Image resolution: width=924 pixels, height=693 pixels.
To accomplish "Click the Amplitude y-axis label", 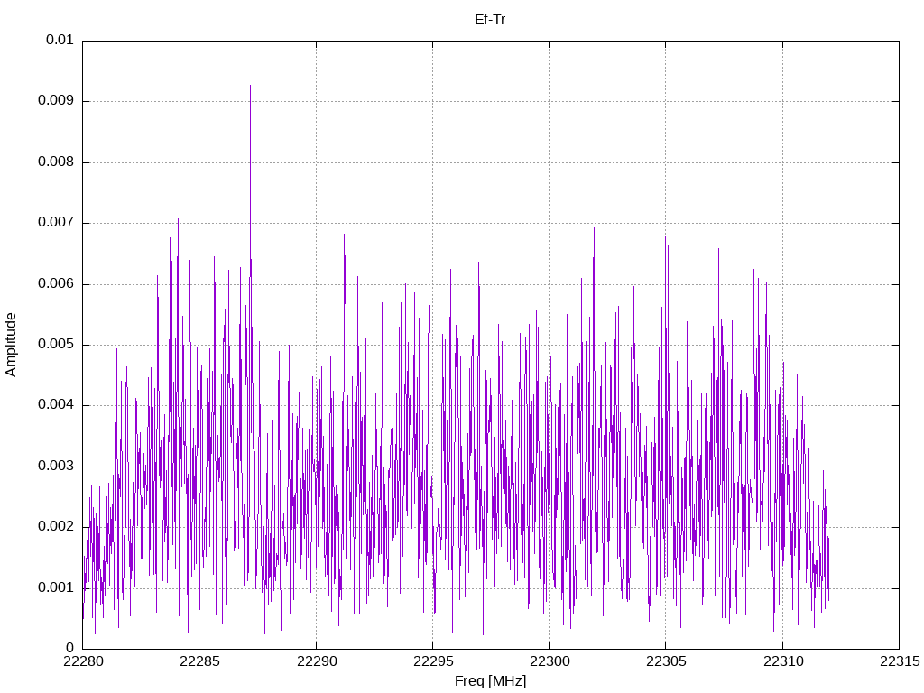I will pos(11,345).
